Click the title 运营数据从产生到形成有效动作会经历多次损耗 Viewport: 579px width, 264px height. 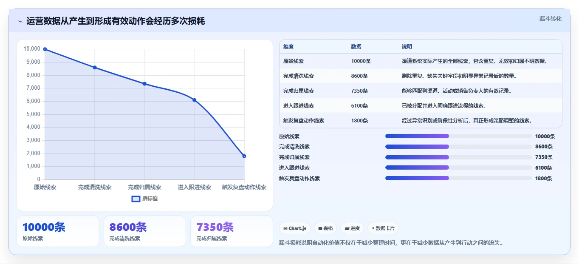click(x=116, y=21)
